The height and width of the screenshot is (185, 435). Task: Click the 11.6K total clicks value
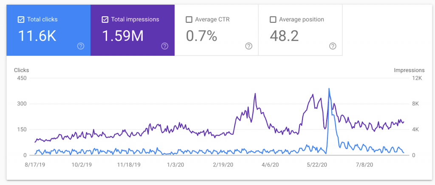37,36
